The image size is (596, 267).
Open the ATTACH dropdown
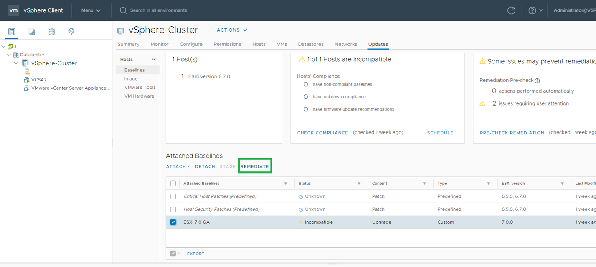pyautogui.click(x=178, y=166)
